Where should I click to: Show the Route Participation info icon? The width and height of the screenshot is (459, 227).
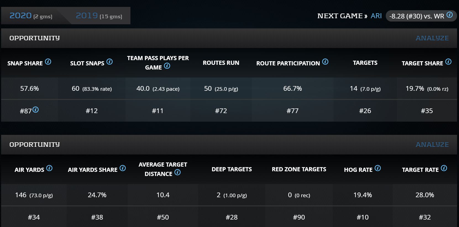tap(325, 62)
